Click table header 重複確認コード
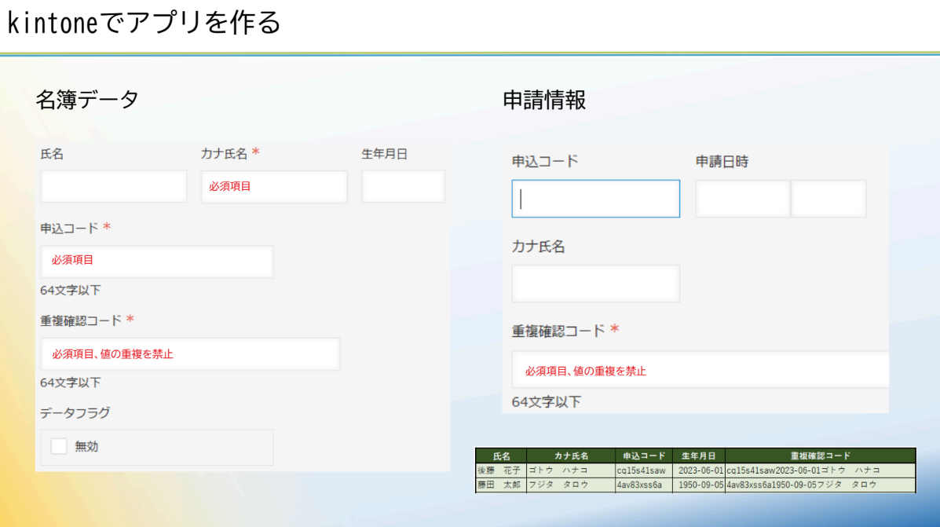940x527 pixels. click(x=820, y=456)
